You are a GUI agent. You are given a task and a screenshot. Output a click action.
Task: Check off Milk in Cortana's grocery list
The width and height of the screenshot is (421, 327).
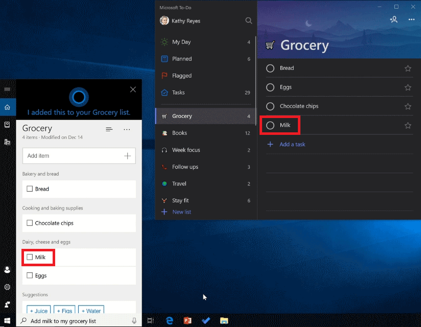pos(30,258)
